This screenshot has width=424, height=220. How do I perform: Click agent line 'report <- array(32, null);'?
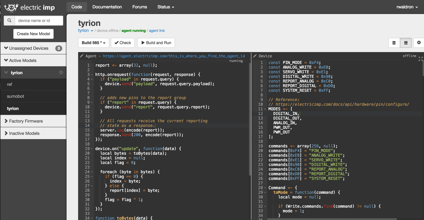click(126, 65)
